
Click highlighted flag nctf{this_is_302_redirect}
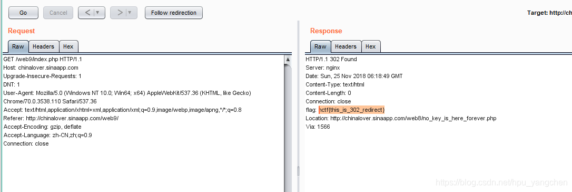352,110
